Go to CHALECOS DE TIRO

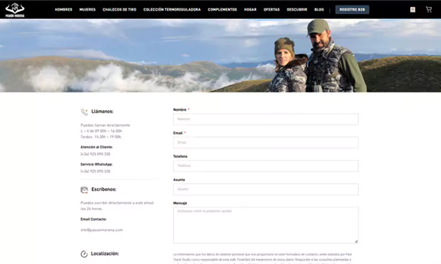pyautogui.click(x=119, y=9)
